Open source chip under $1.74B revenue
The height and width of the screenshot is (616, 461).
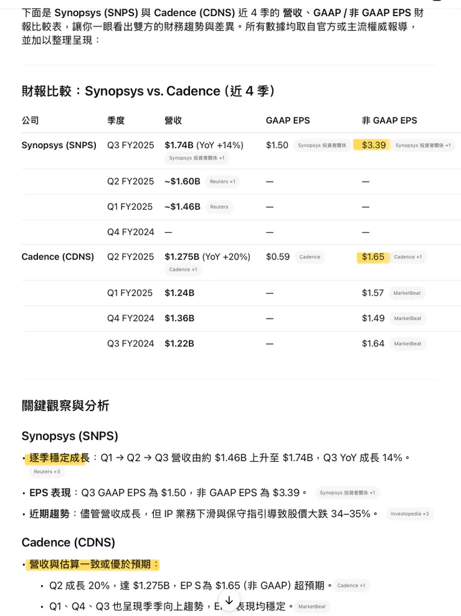[x=196, y=158]
